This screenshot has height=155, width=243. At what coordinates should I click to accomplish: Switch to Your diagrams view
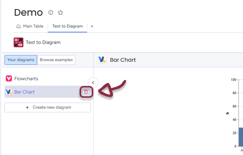pos(21,60)
